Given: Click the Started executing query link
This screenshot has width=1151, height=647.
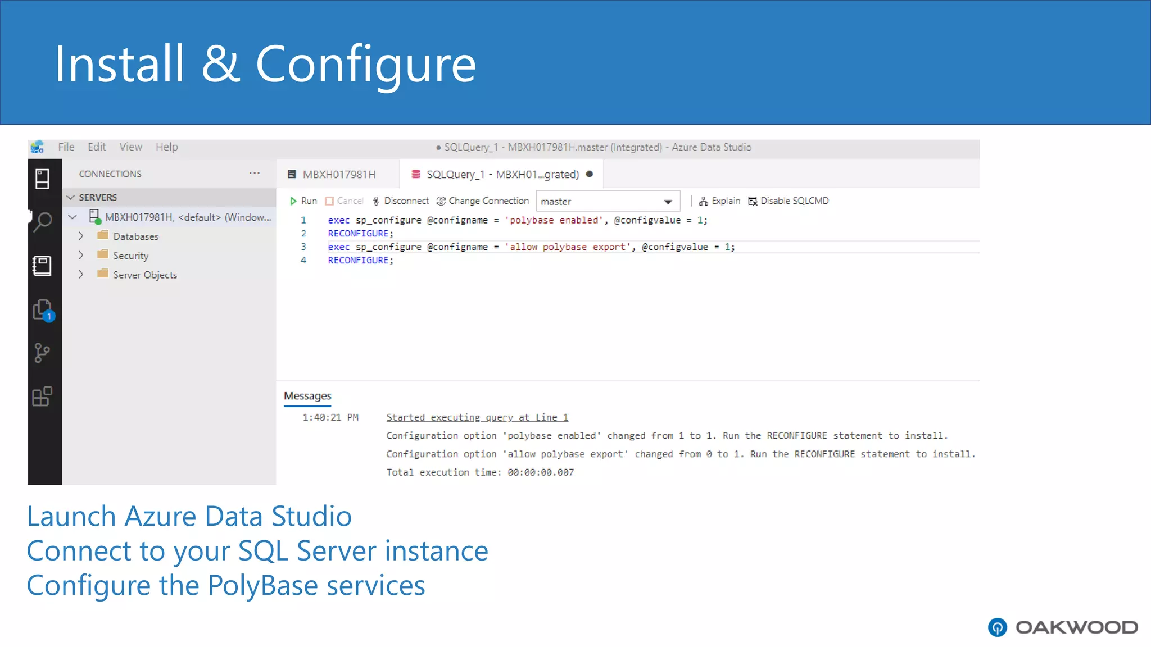Looking at the screenshot, I should 477,417.
